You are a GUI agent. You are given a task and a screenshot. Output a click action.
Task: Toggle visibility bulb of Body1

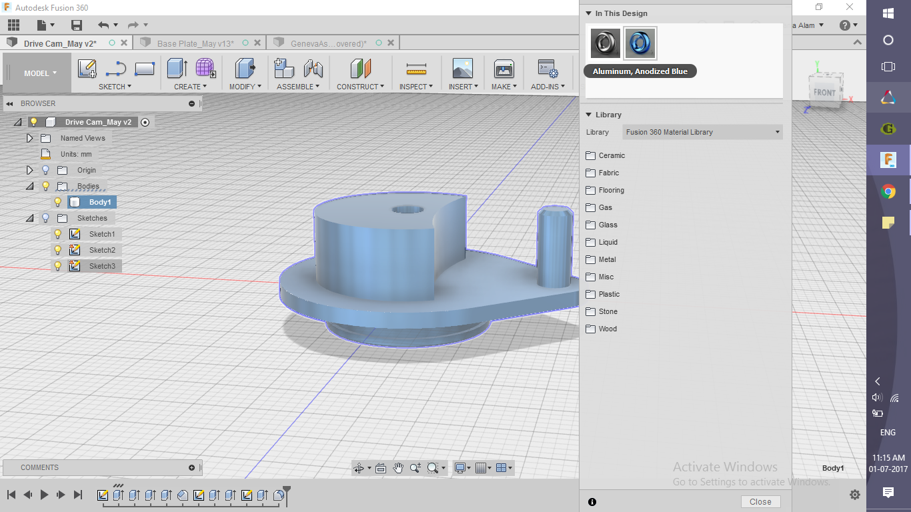tap(58, 202)
